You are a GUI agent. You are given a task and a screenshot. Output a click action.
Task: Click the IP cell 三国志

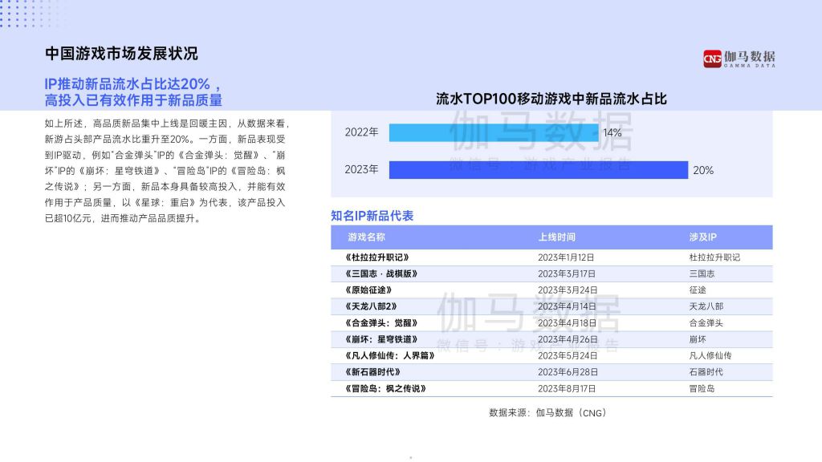pos(702,274)
